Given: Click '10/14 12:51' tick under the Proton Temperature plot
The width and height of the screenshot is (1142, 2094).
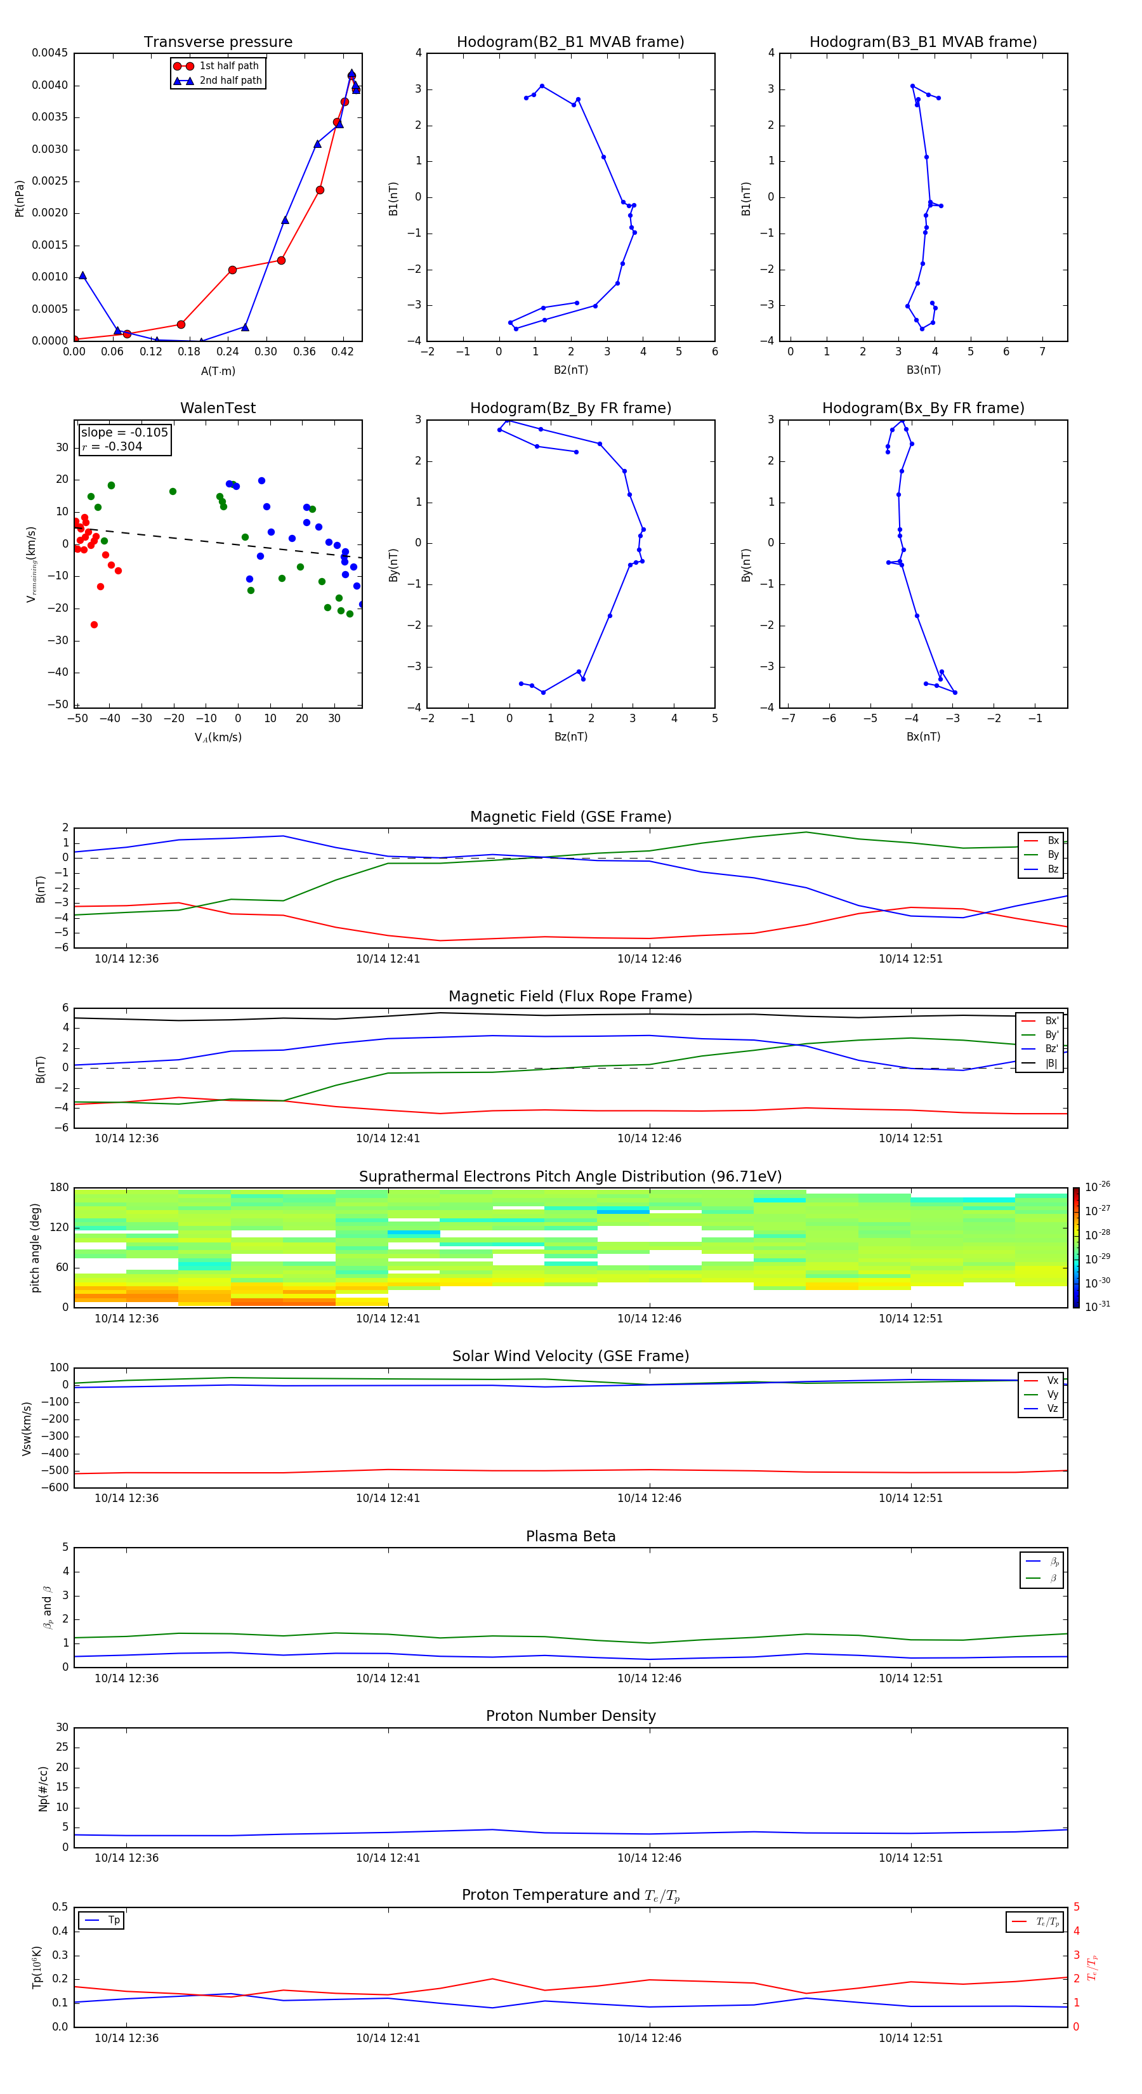Looking at the screenshot, I should tap(910, 2038).
